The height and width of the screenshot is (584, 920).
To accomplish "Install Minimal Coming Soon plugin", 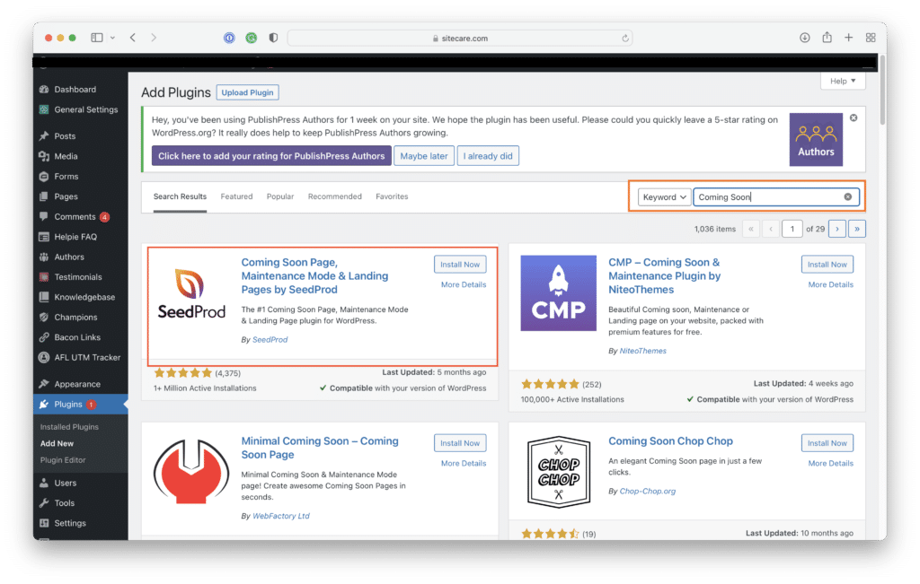I will point(460,443).
